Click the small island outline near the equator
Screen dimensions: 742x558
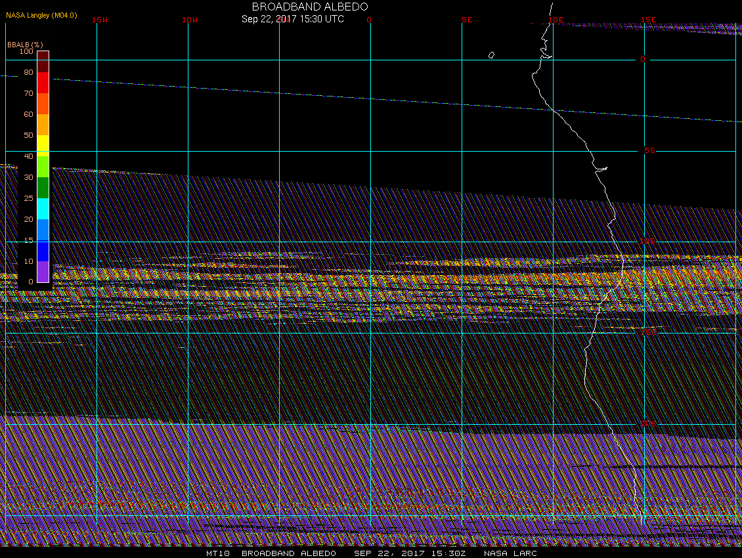coord(491,55)
